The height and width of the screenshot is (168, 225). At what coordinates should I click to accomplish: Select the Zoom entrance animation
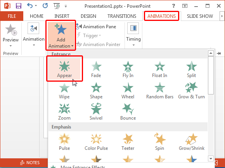(x=64, y=112)
